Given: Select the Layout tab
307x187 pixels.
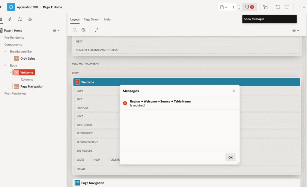Looking at the screenshot, I should coord(75,19).
